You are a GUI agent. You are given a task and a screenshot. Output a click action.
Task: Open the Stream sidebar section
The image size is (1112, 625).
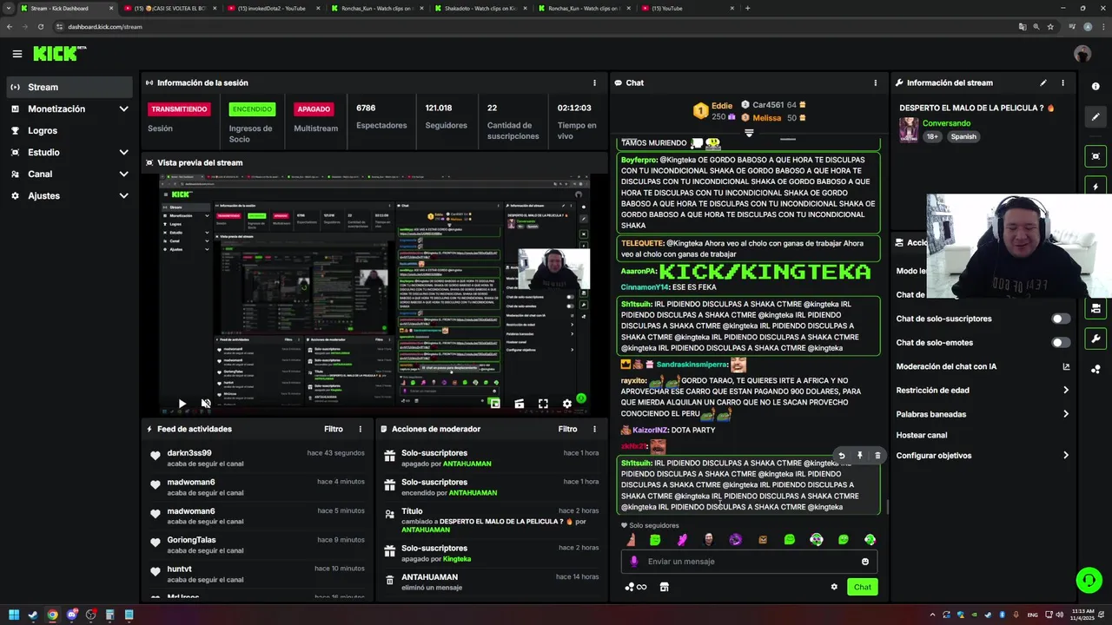71,87
